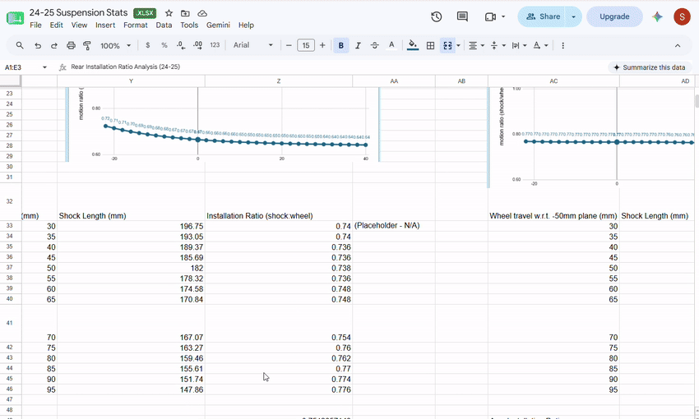Open more number formats 123
The height and width of the screenshot is (419, 699).
click(215, 45)
